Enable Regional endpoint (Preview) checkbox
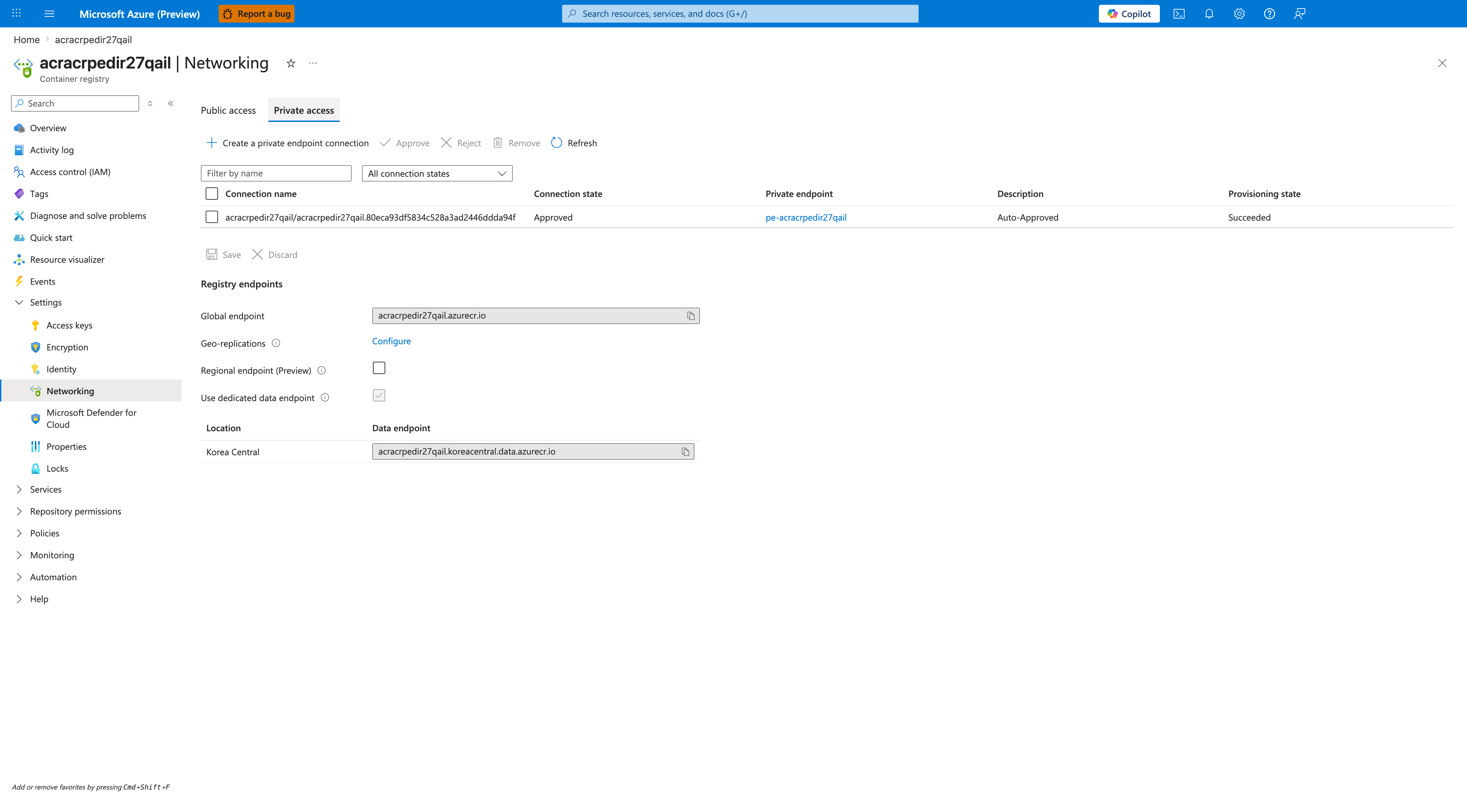This screenshot has height=794, width=1467. 379,368
